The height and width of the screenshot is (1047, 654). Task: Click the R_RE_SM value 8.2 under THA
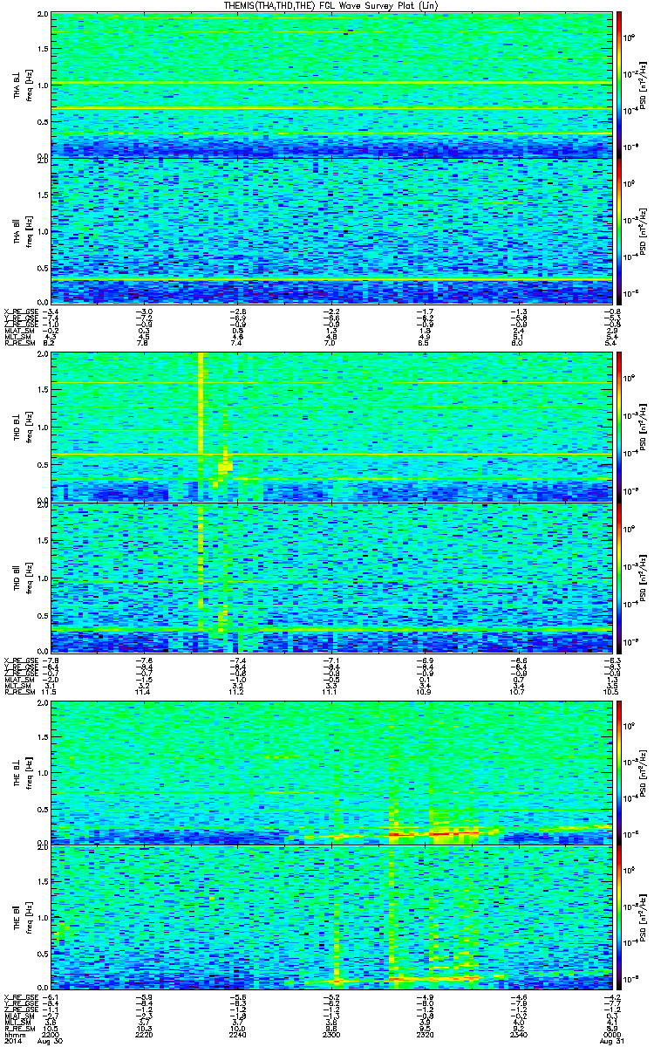click(x=48, y=345)
